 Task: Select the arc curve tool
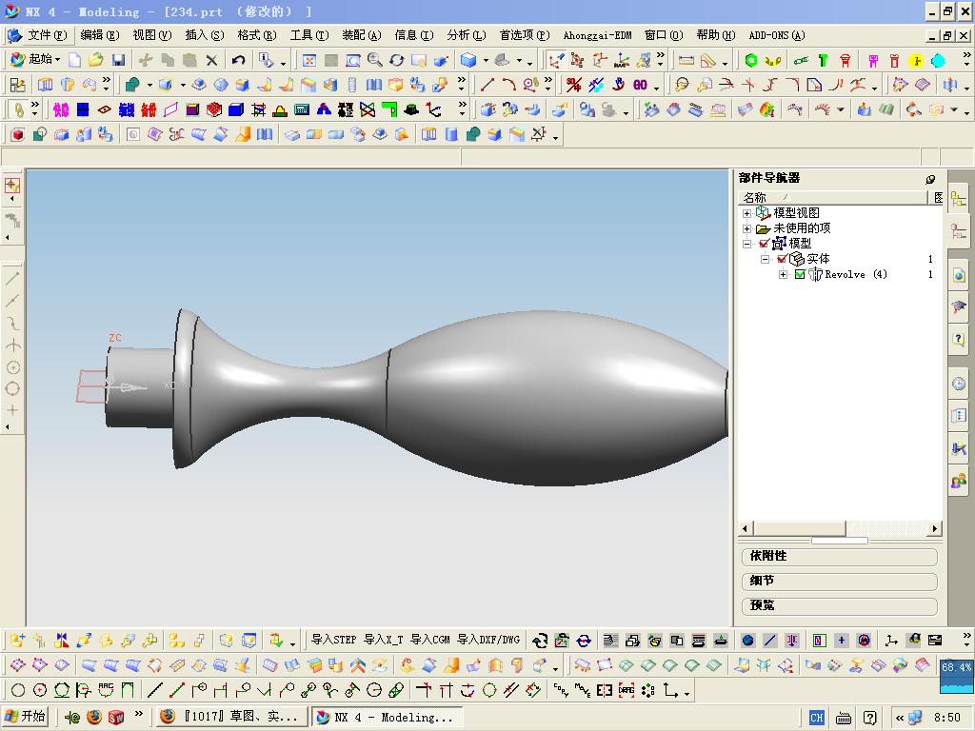(x=508, y=85)
